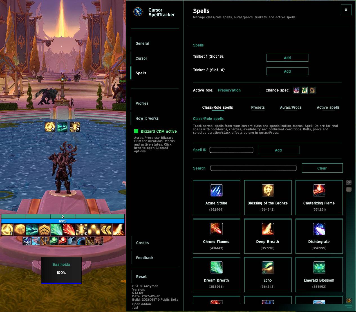Click the golden sun orb action bar icon
The height and width of the screenshot is (312, 356).
19,230
